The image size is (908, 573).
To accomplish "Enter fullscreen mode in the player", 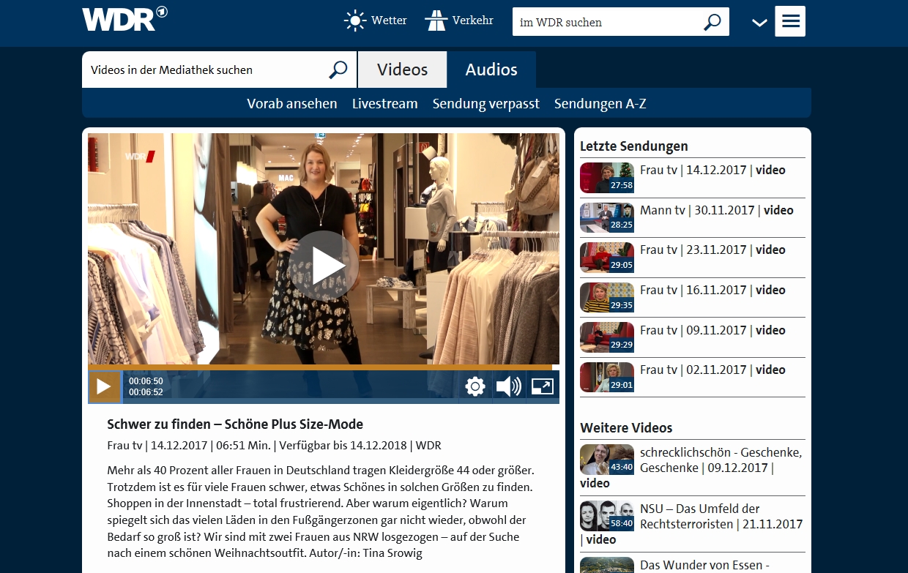I will tap(542, 386).
